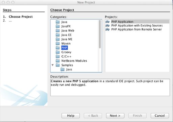173x122 pixels.
Task: Click the Help button
Action: [71, 116]
